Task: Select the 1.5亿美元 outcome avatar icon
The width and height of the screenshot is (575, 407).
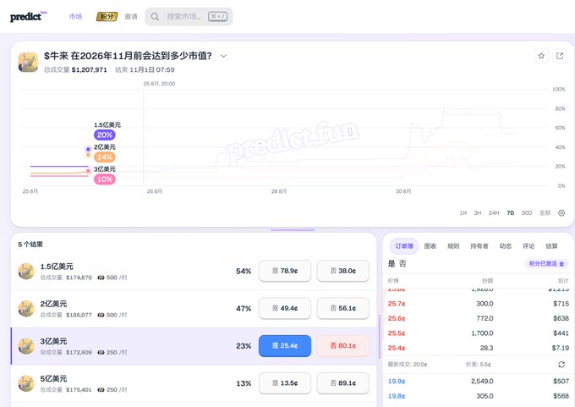Action: pos(26,272)
